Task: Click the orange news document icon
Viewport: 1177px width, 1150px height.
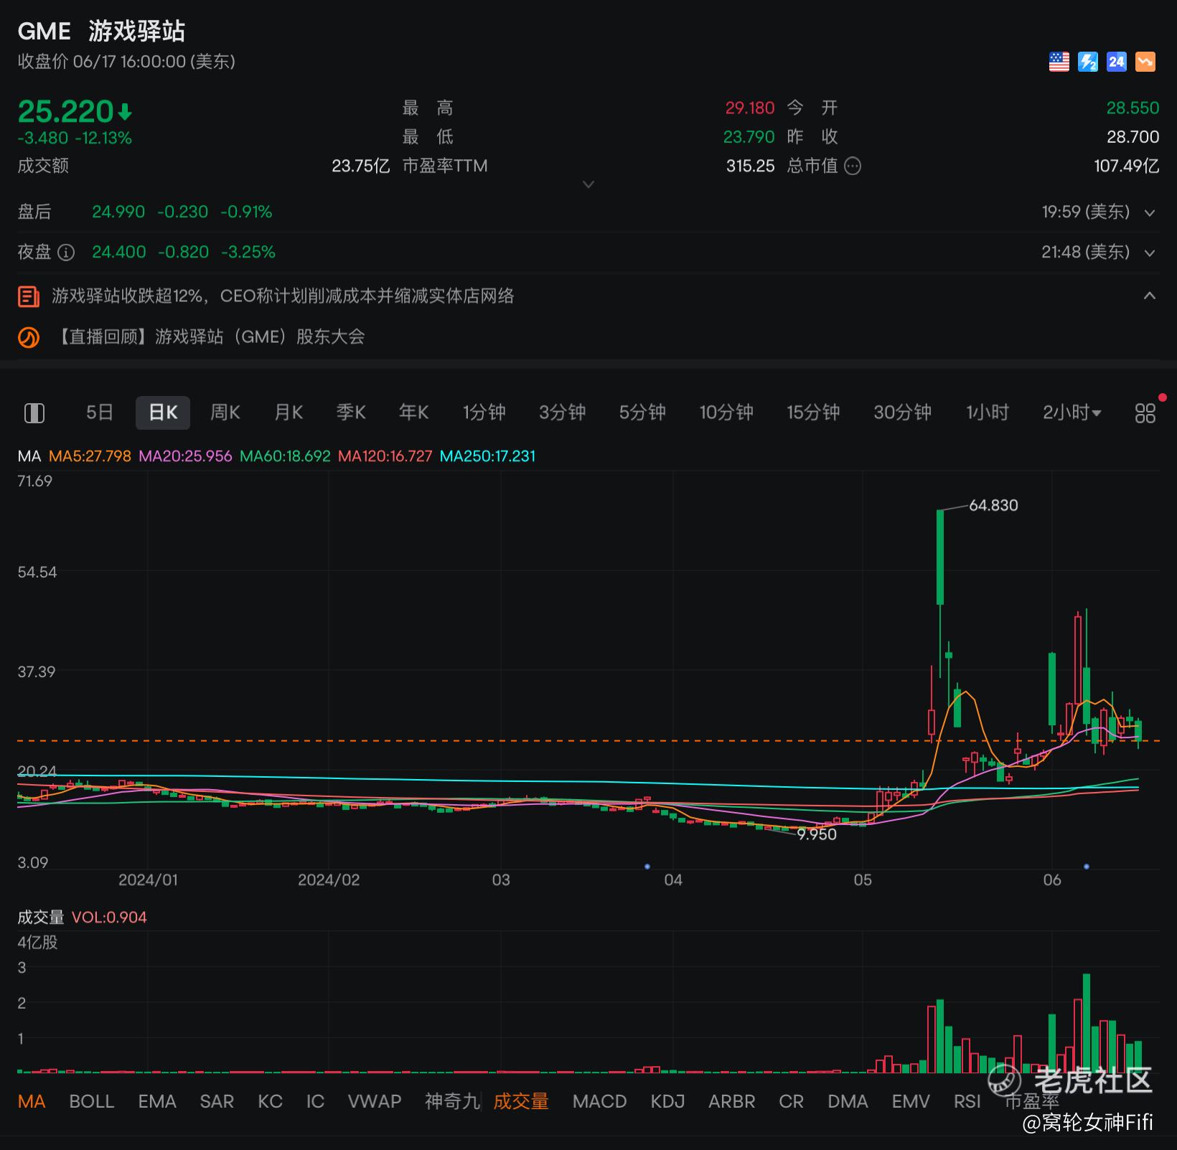Action: (29, 296)
